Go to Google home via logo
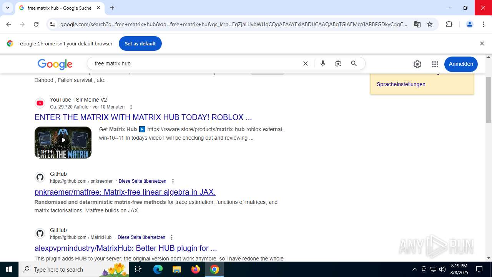492x277 pixels. [55, 64]
